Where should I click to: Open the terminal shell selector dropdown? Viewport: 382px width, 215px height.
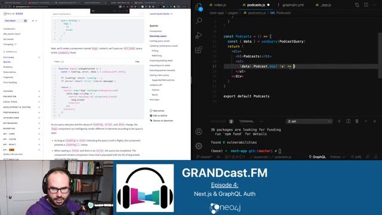pos(309,121)
